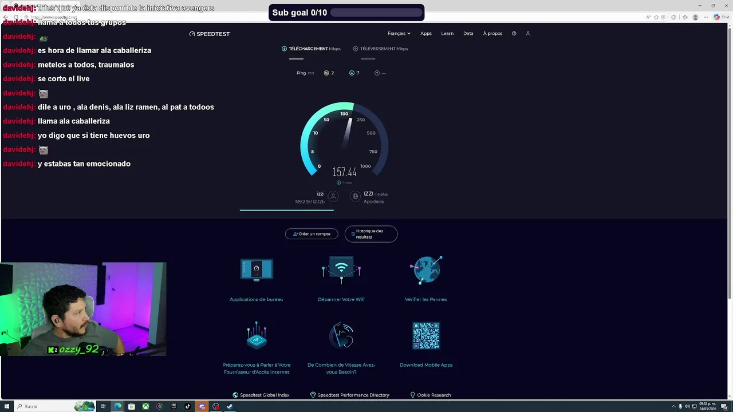733x412 pixels.
Task: Click the taskbar Buscar search box
Action: point(54,406)
